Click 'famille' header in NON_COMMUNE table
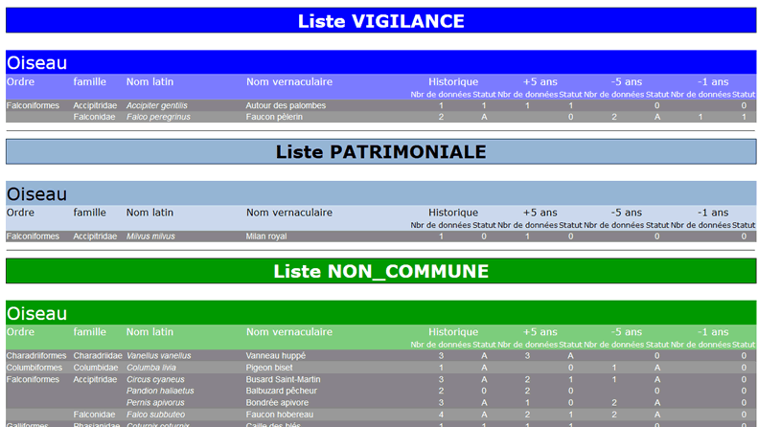The image size is (758, 427). [x=89, y=332]
